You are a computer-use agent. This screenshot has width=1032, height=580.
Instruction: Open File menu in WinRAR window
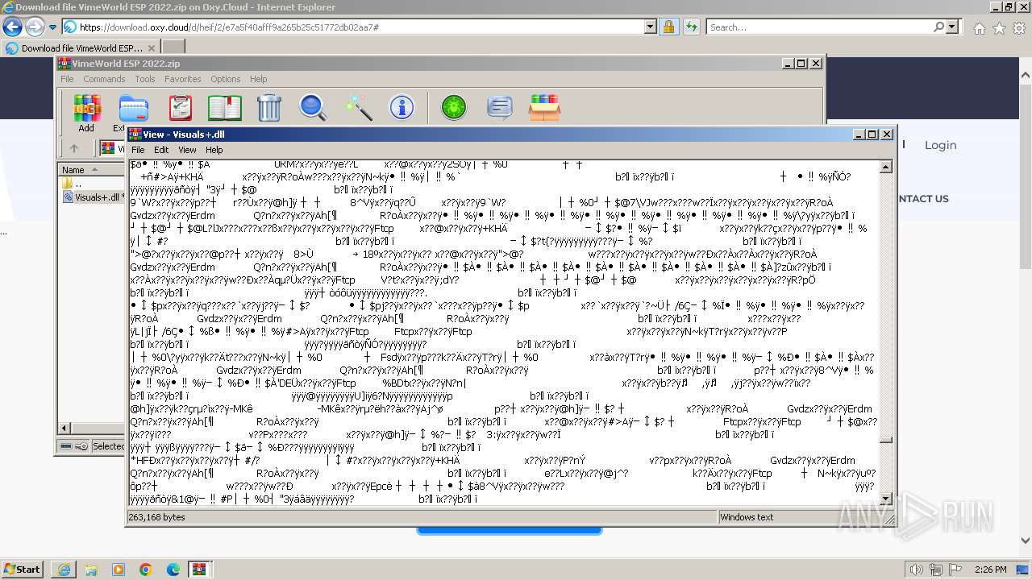[x=67, y=79]
